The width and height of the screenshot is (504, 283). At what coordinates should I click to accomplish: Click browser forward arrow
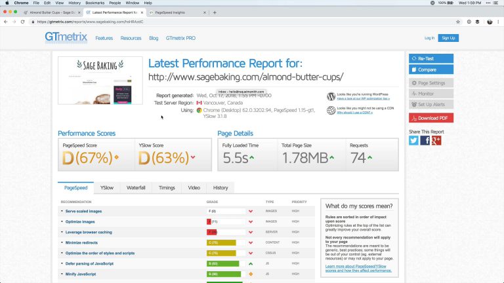coord(14,22)
